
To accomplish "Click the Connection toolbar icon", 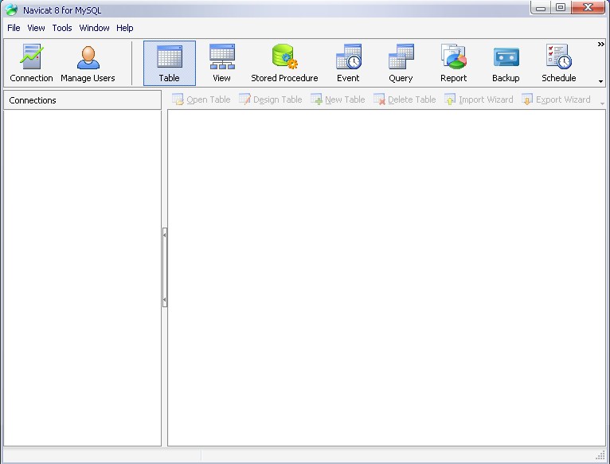I will [32, 63].
